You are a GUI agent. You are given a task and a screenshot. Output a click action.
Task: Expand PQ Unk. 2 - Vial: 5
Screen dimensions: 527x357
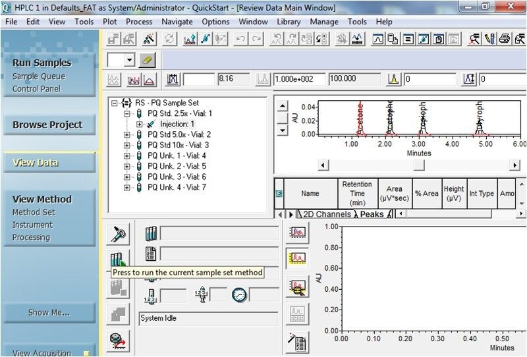click(x=126, y=167)
